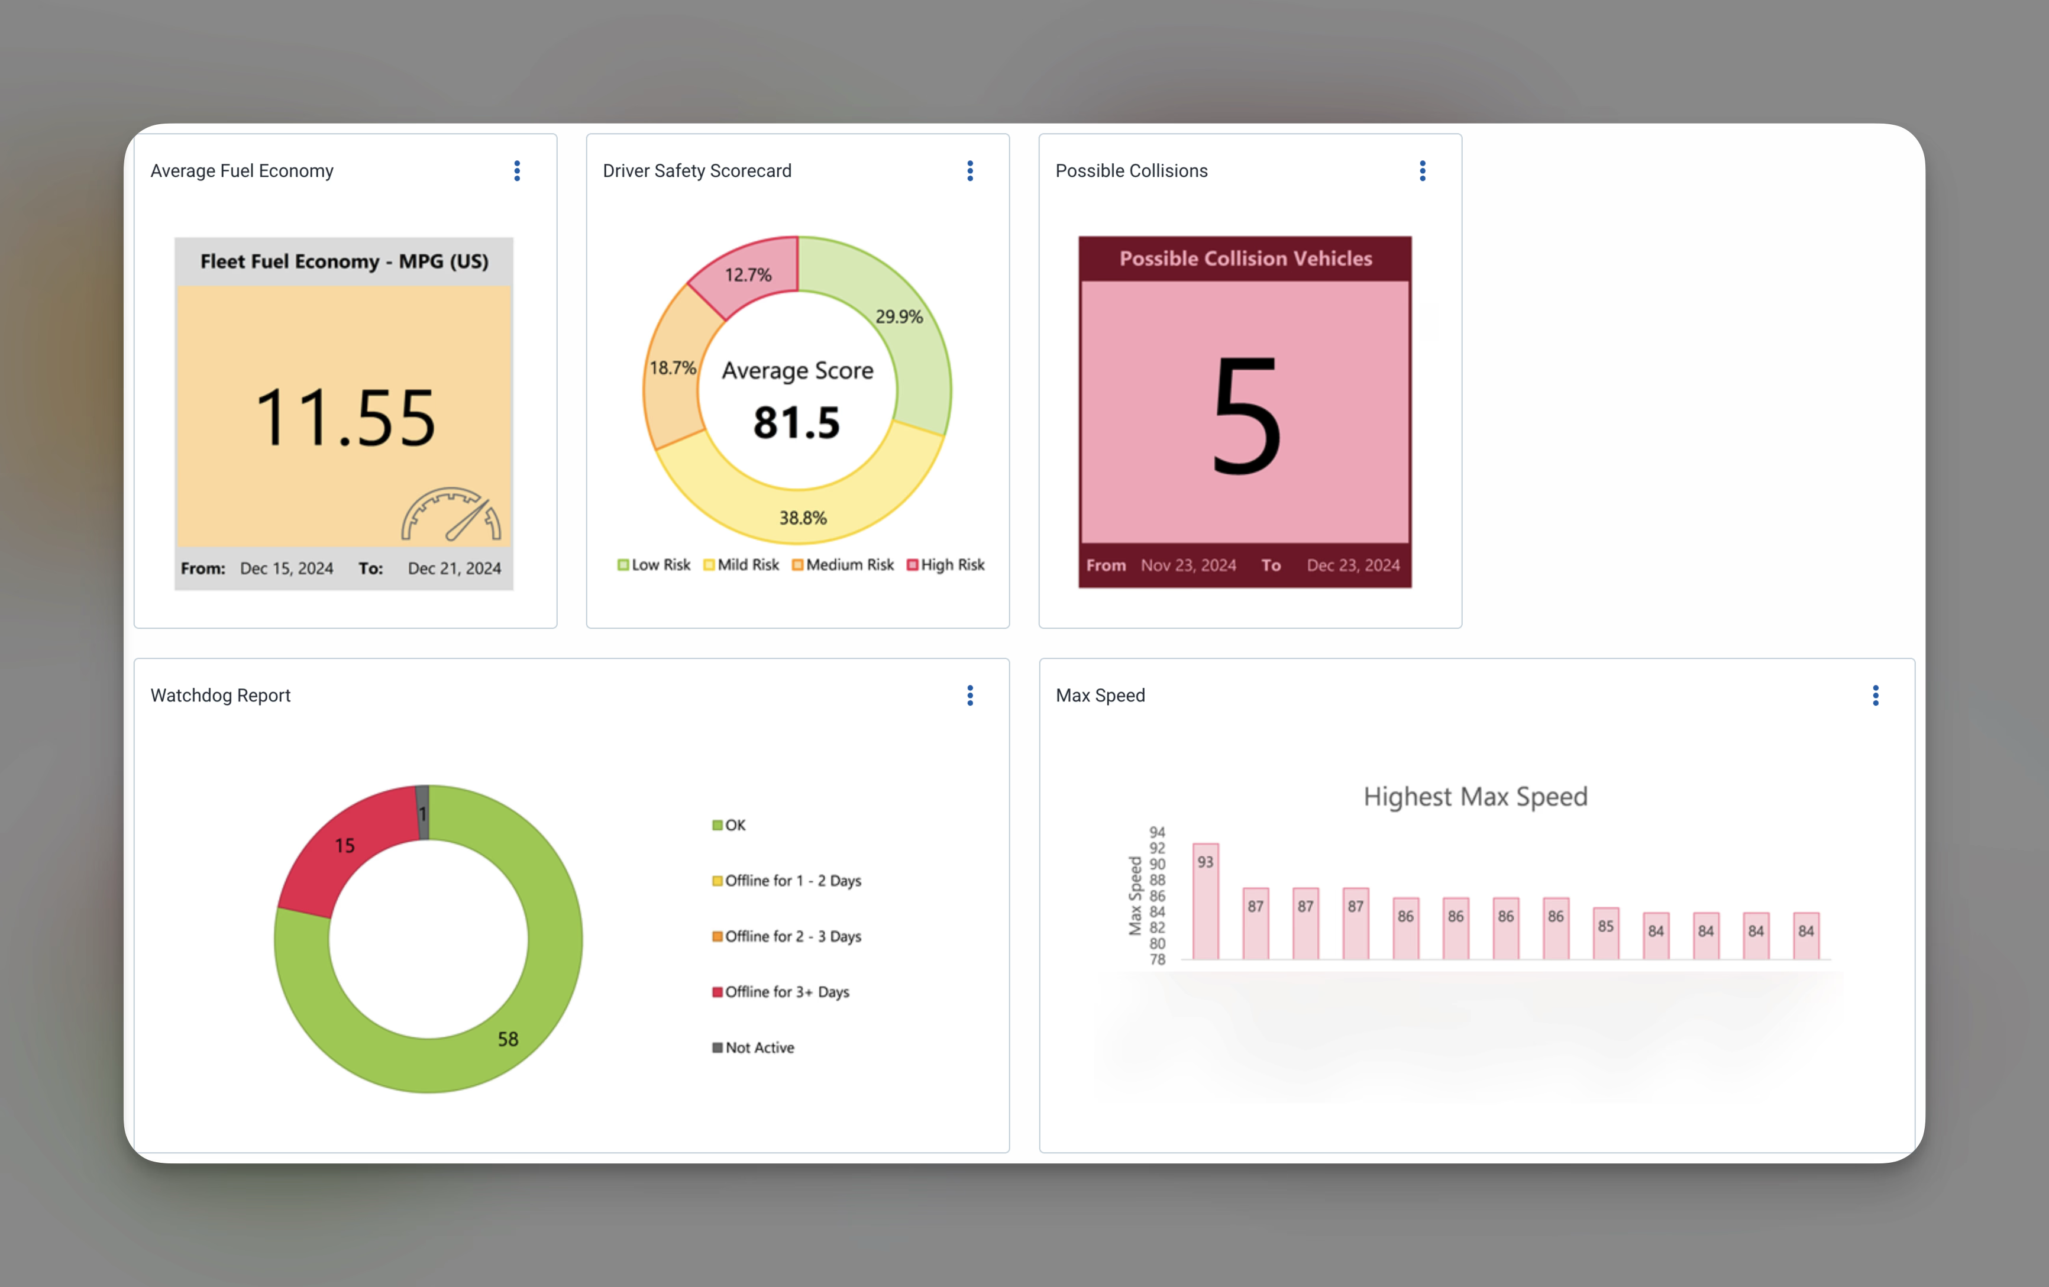Click the 93 max speed bar
Screen dimensions: 2049x1287
coord(1205,901)
